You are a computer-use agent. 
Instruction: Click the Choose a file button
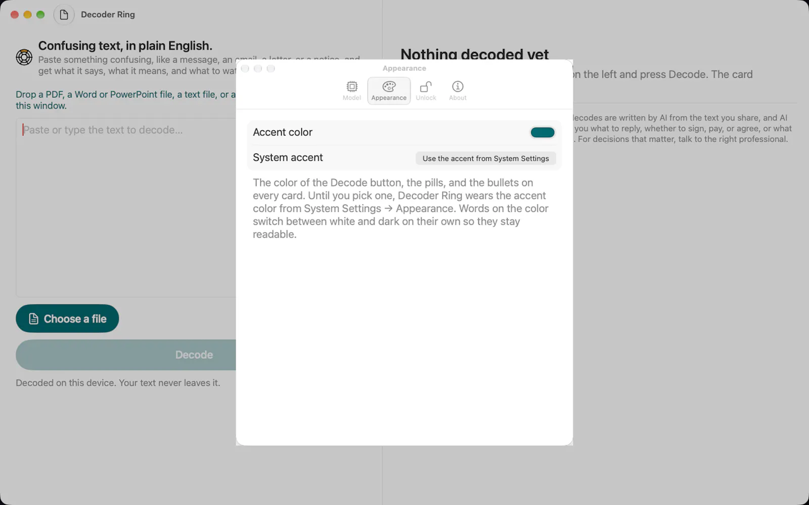click(x=67, y=319)
